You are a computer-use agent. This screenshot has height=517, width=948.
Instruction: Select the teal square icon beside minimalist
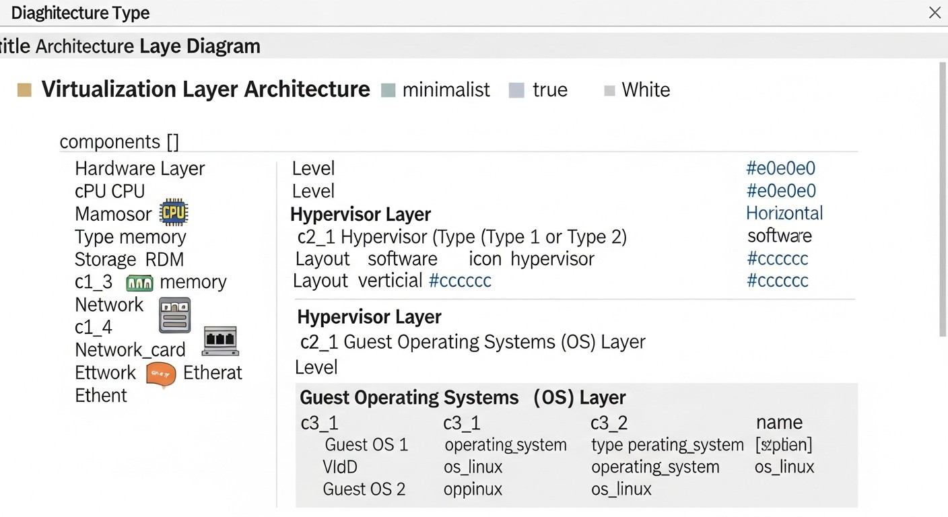pos(388,89)
